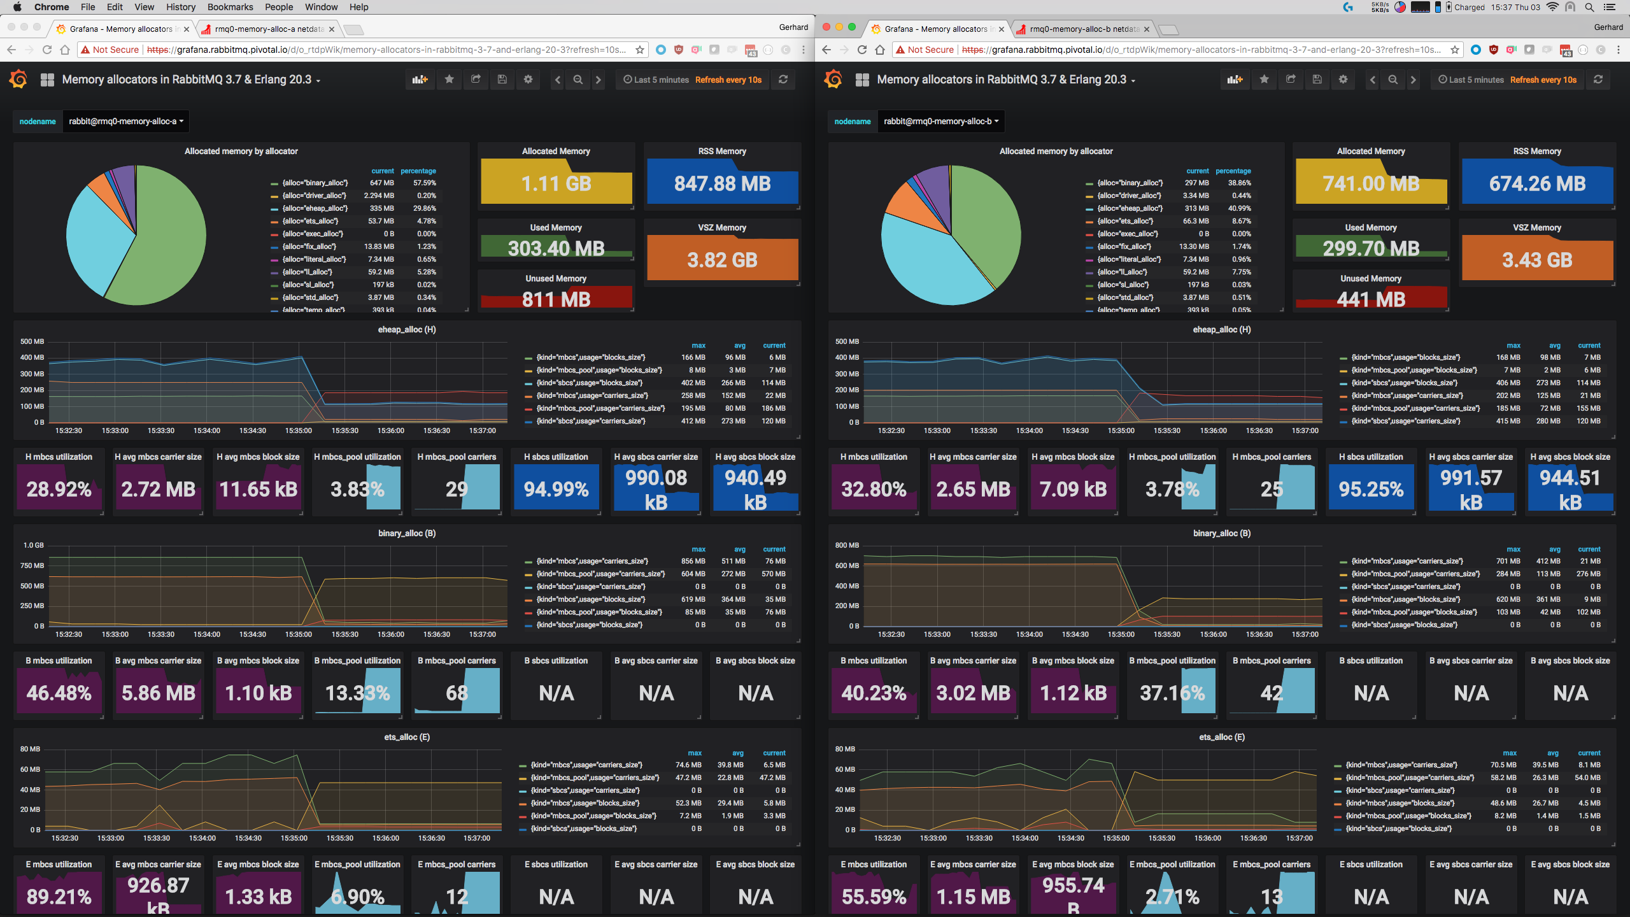Viewport: 1630px width, 917px height.
Task: Star the dashboard in right Grafana window
Action: [1265, 80]
